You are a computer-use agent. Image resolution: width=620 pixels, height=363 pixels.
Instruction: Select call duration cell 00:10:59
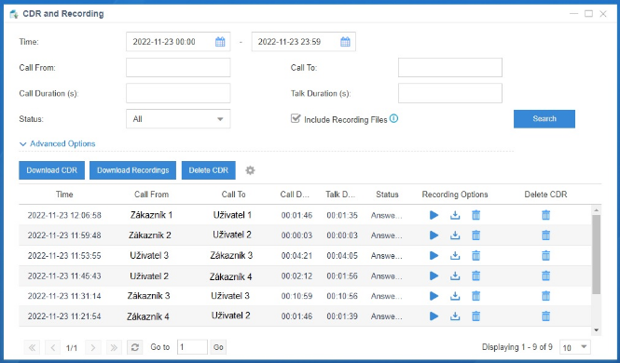(x=296, y=296)
